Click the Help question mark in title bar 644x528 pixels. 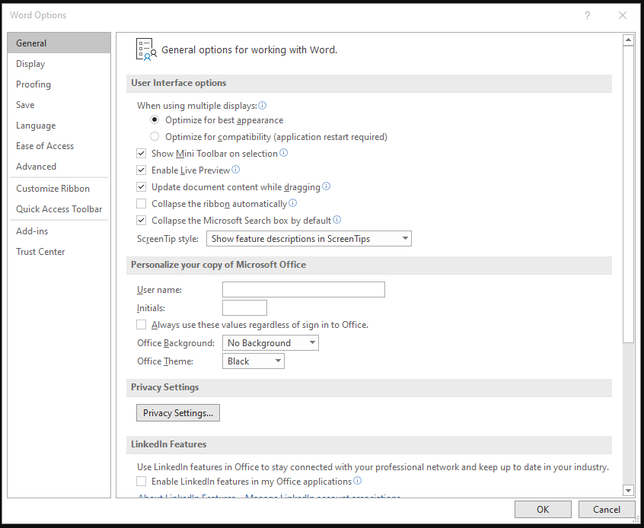[x=588, y=15]
